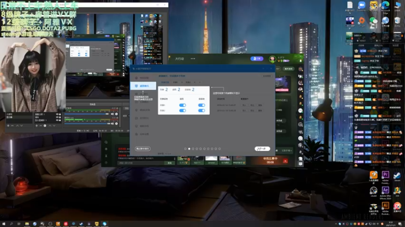Image resolution: width=405 pixels, height=227 pixels.
Task: Open Microsoft Edge desktop shortcut
Action: tap(385, 7)
